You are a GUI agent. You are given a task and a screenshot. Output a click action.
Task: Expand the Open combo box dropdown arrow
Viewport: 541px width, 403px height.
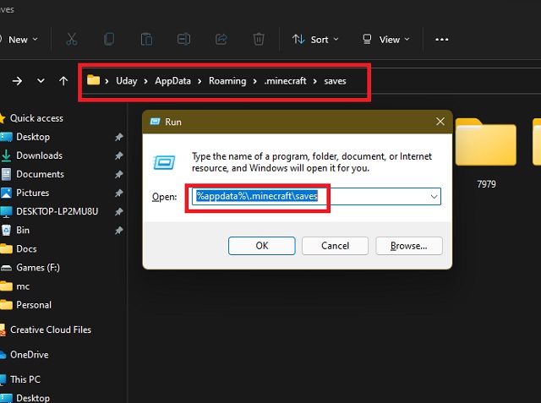pos(434,196)
